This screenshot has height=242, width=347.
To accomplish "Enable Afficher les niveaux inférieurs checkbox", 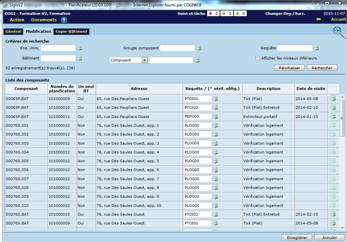I will coord(258,58).
